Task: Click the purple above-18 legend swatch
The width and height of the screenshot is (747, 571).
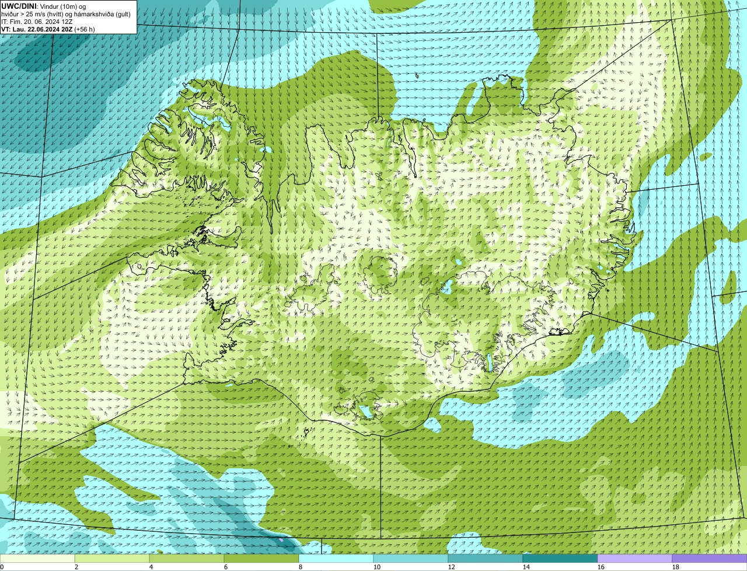Action: pyautogui.click(x=710, y=558)
